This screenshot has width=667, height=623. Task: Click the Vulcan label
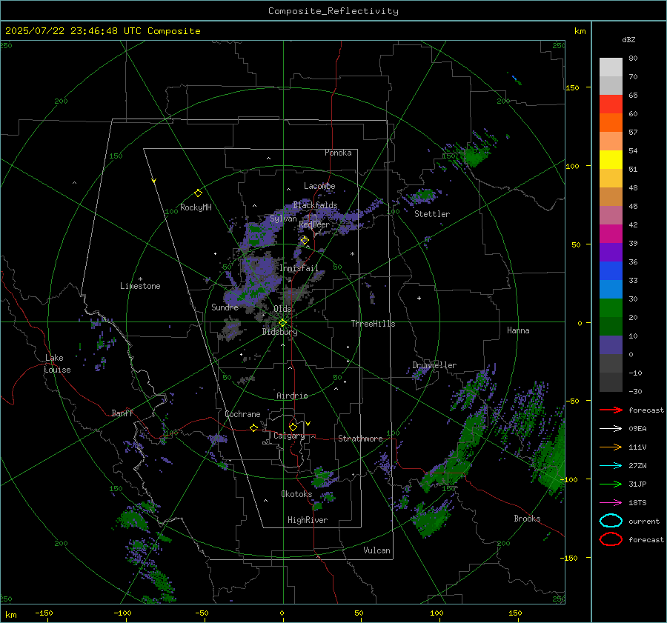[x=377, y=550]
